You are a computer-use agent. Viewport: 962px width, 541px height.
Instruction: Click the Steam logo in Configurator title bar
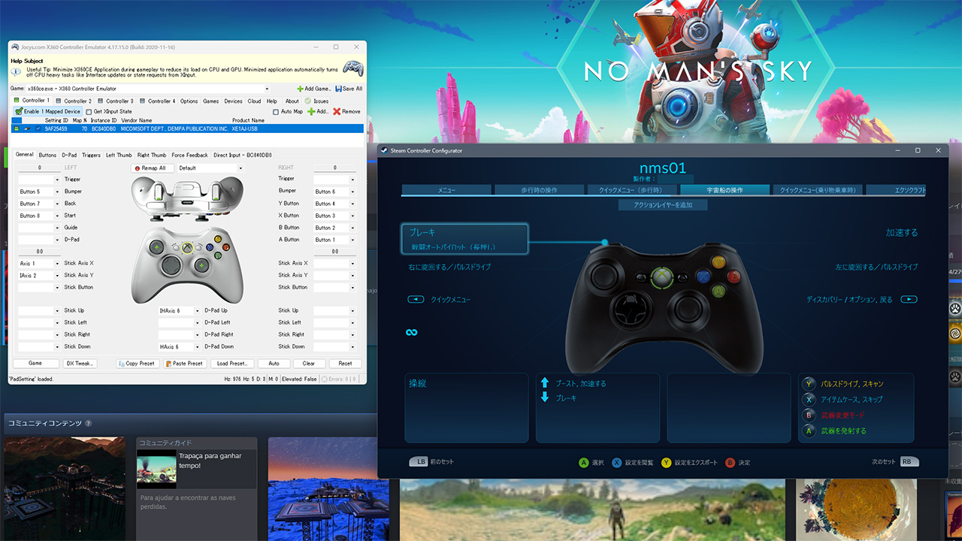click(383, 150)
